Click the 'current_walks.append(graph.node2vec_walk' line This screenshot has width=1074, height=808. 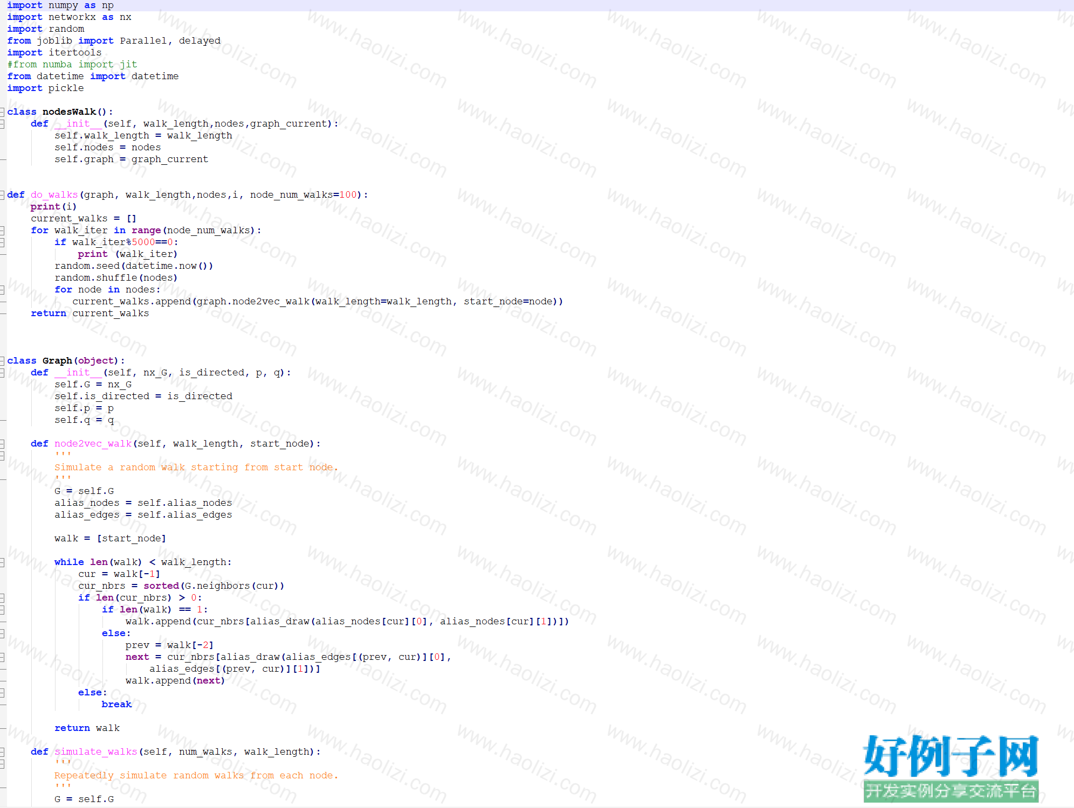tap(318, 302)
